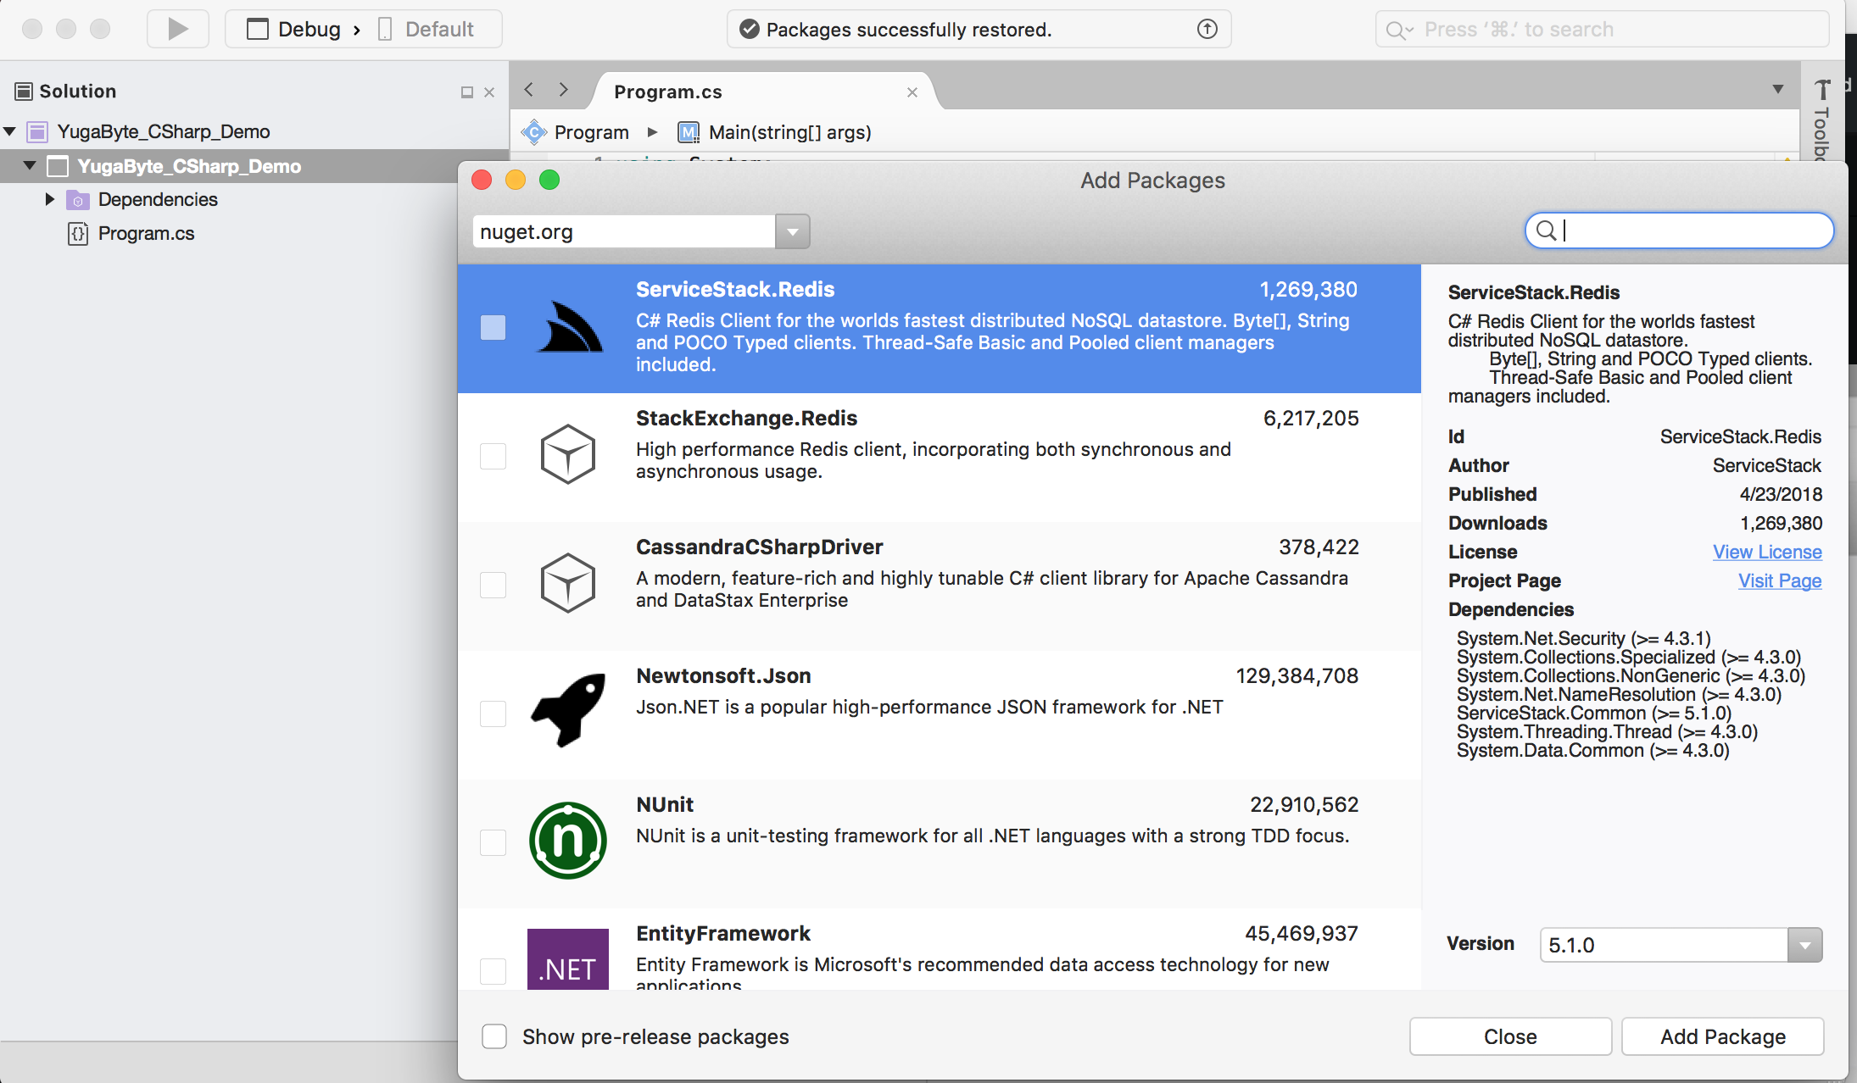Switch to the Program.cs editor tab
Screen dimensions: 1857x1083
[x=668, y=92]
